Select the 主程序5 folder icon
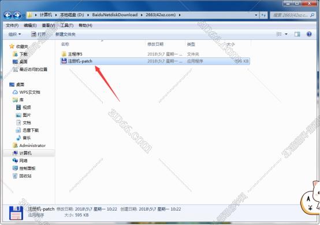Viewport: 320px width, 225px height. click(64, 54)
